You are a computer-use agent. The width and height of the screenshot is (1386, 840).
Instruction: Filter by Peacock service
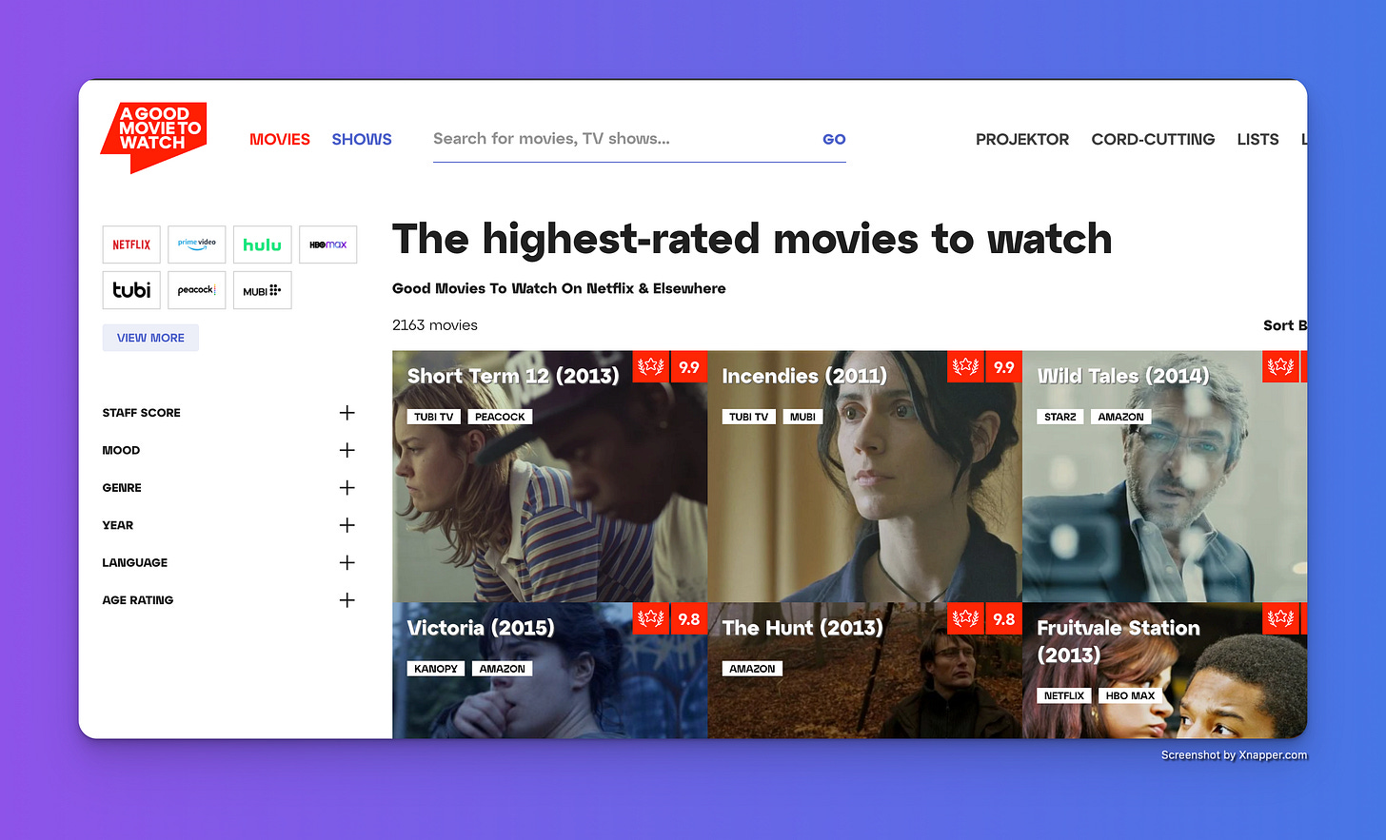coord(197,290)
